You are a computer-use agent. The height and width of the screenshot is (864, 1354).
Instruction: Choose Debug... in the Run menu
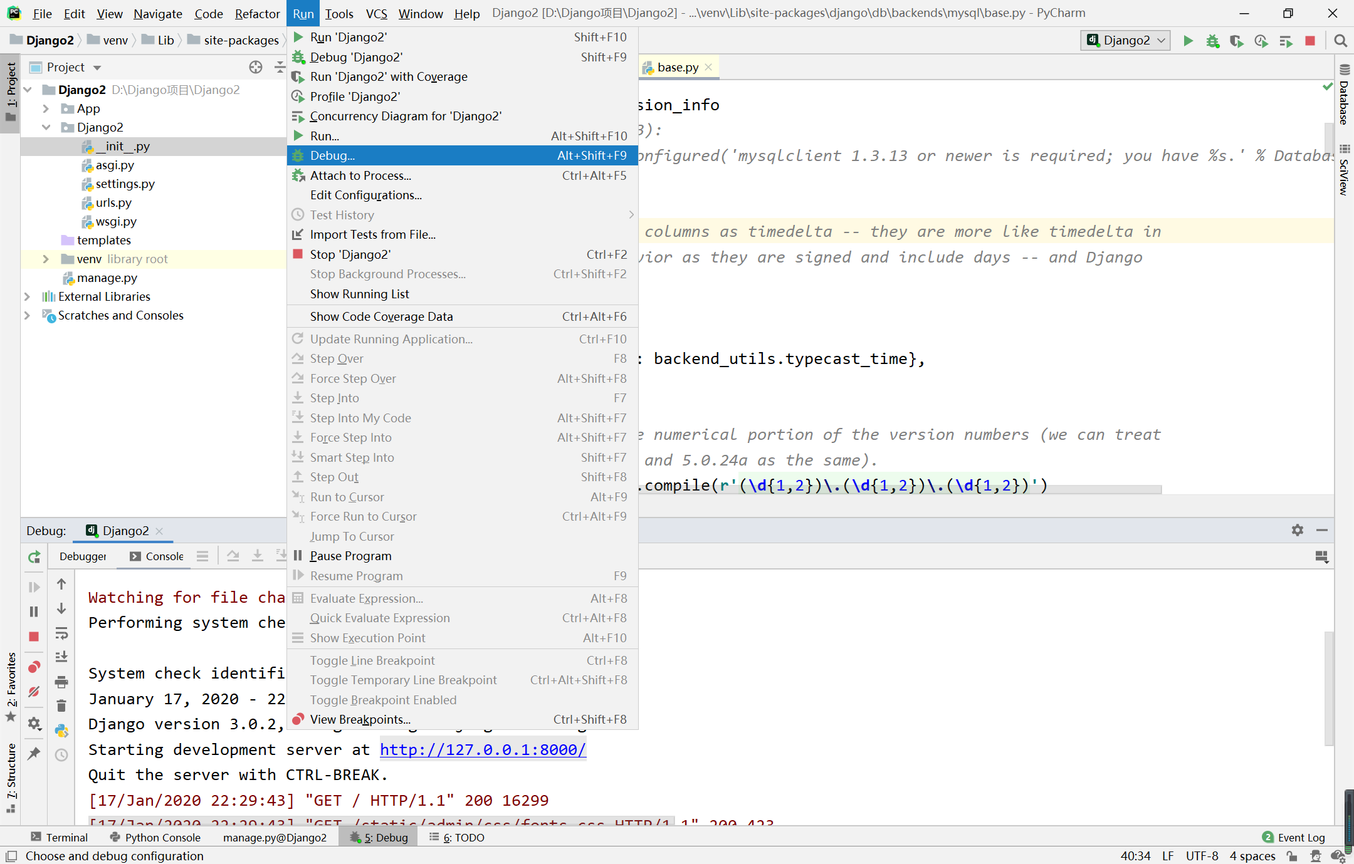click(x=462, y=155)
